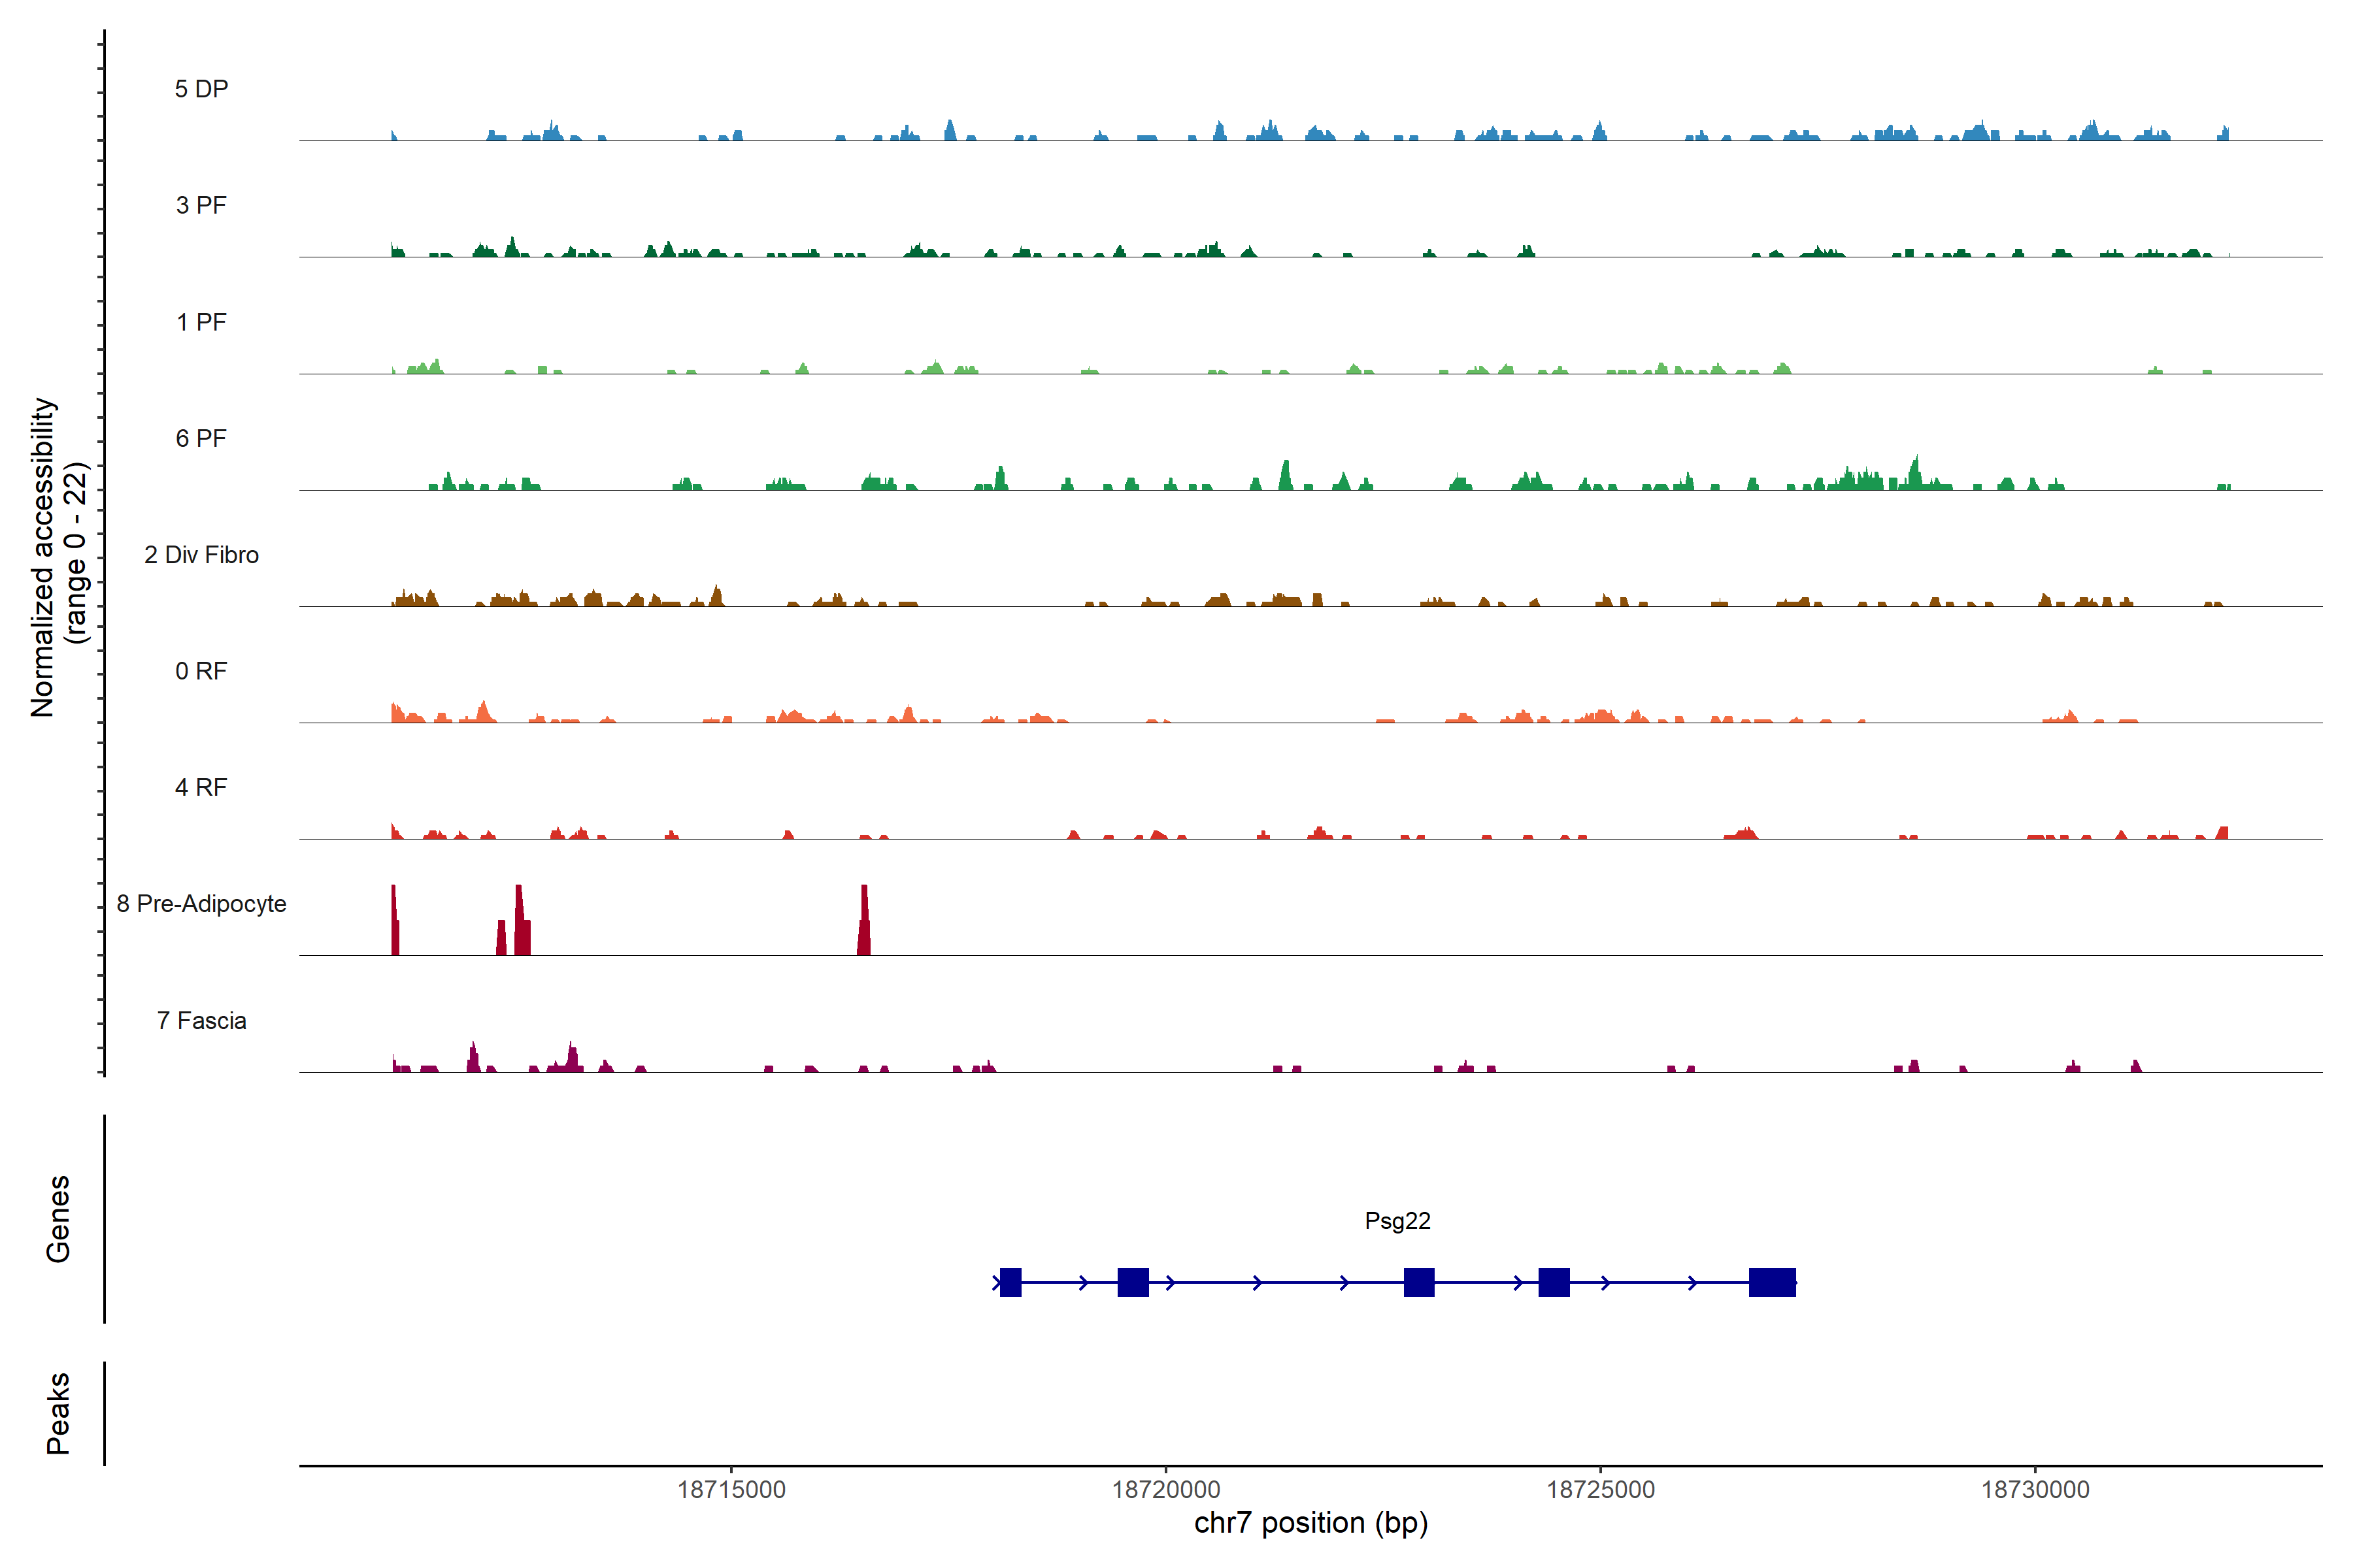2353x1568 pixels.
Task: Click the first Psg22 exon box
Action: [1010, 1282]
